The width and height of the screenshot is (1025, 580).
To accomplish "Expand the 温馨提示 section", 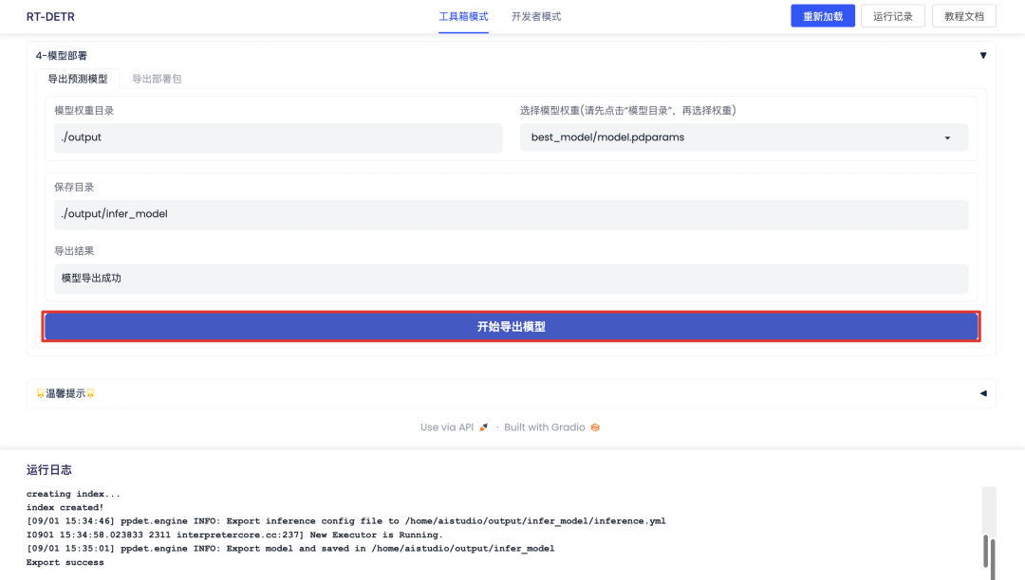I will 983,393.
